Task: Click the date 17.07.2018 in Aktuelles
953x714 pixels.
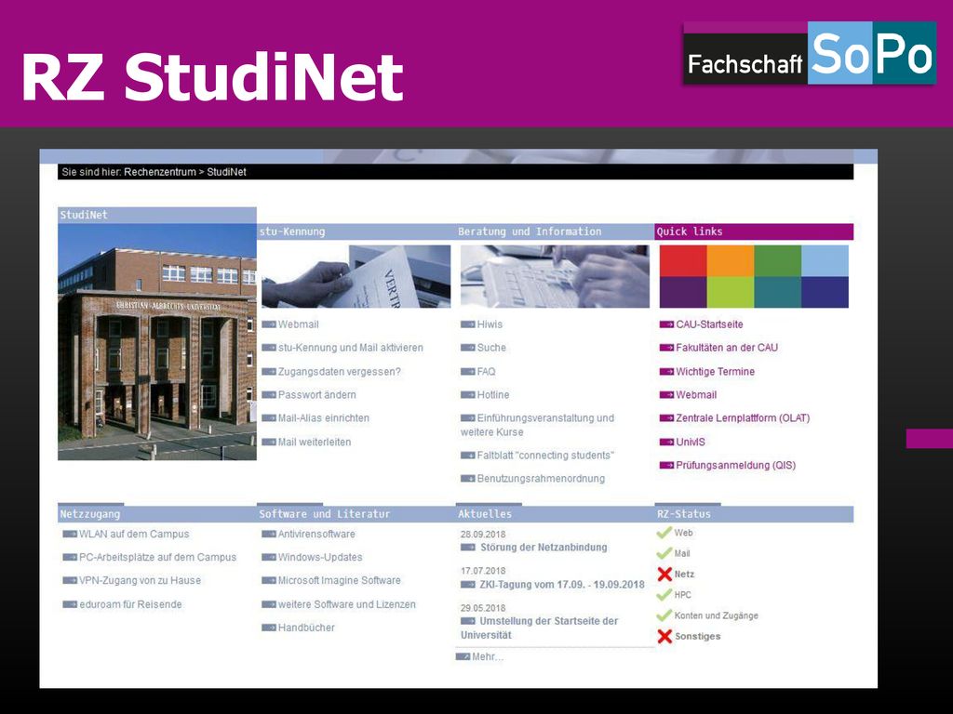Action: click(483, 572)
